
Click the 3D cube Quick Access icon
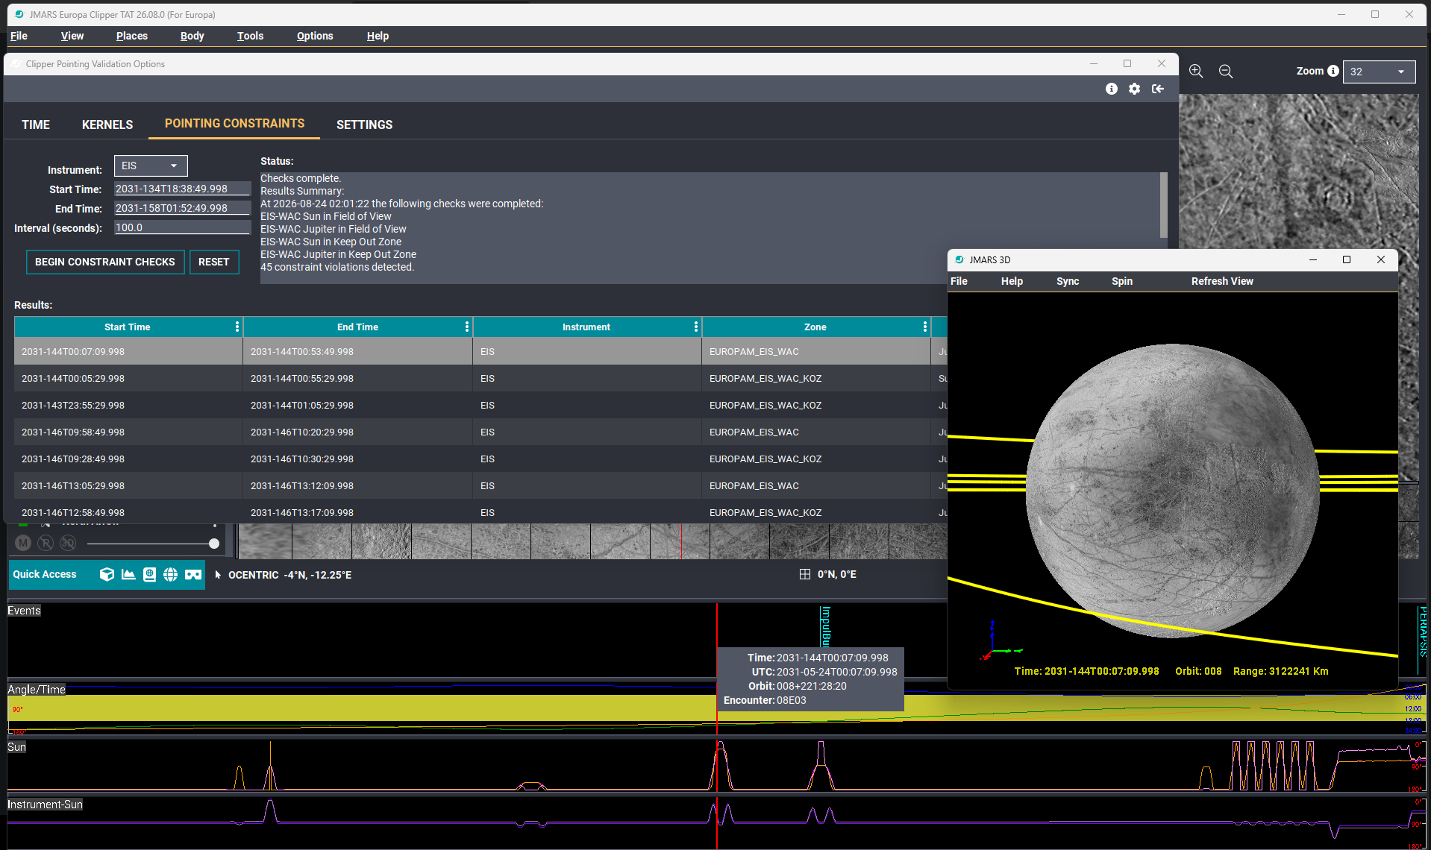(107, 574)
